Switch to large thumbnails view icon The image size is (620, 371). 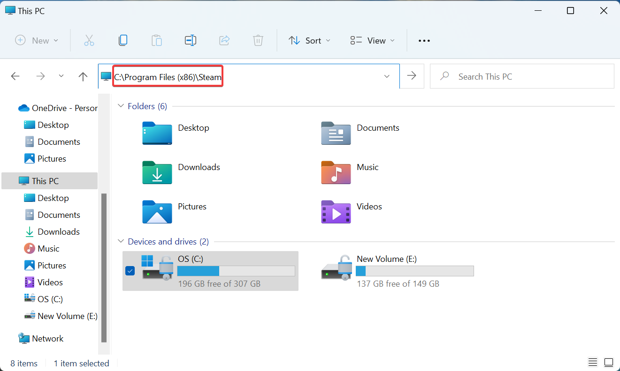pos(609,363)
